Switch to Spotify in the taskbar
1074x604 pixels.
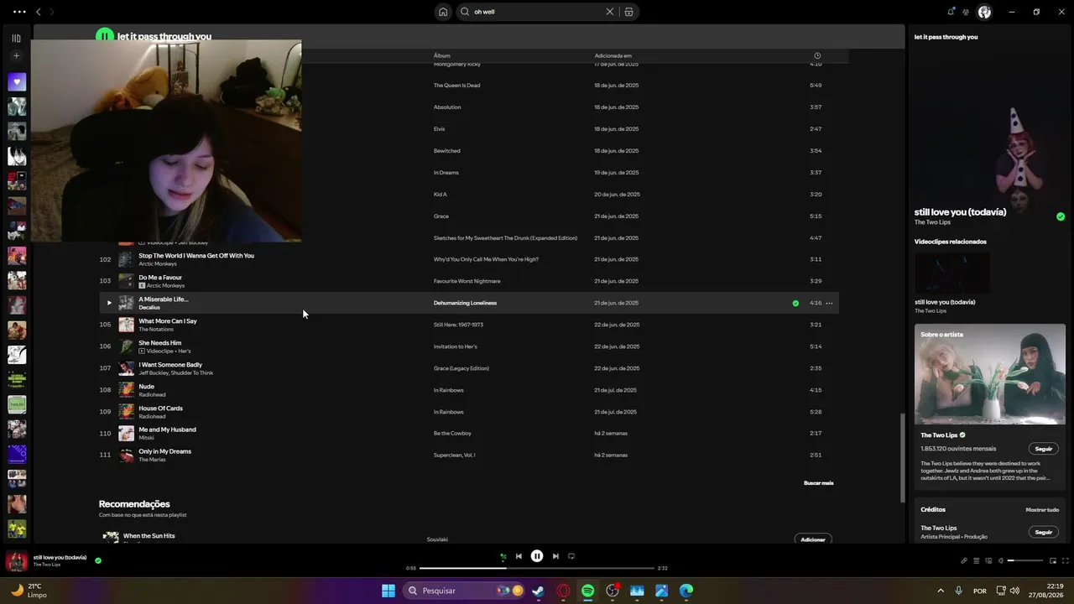coord(587,591)
